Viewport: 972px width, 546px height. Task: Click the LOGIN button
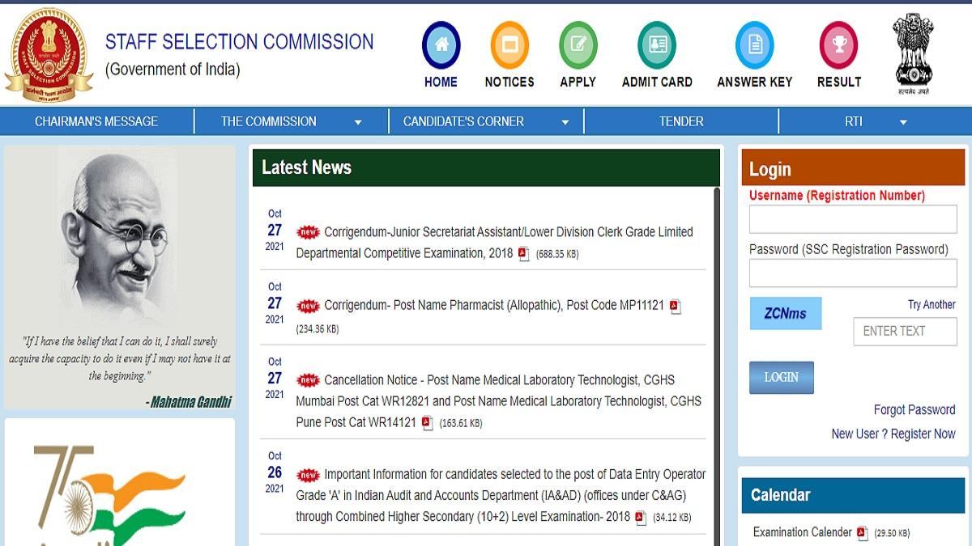(781, 377)
